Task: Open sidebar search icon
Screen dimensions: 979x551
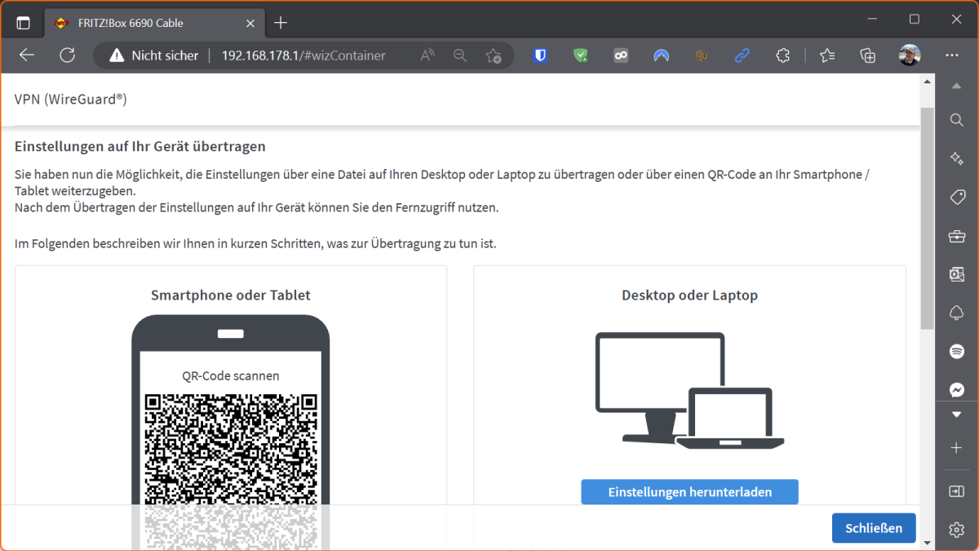Action: click(957, 120)
